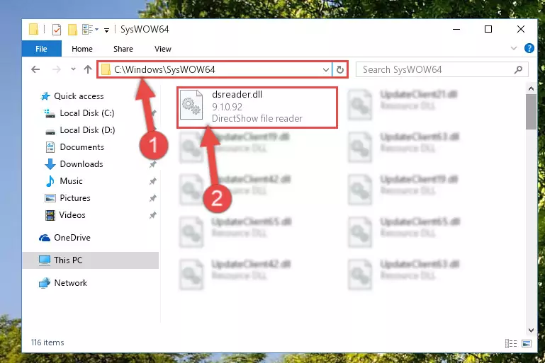This screenshot has width=545, height=363.
Task: Open Local Disk (D:) in the sidebar
Action: click(87, 130)
